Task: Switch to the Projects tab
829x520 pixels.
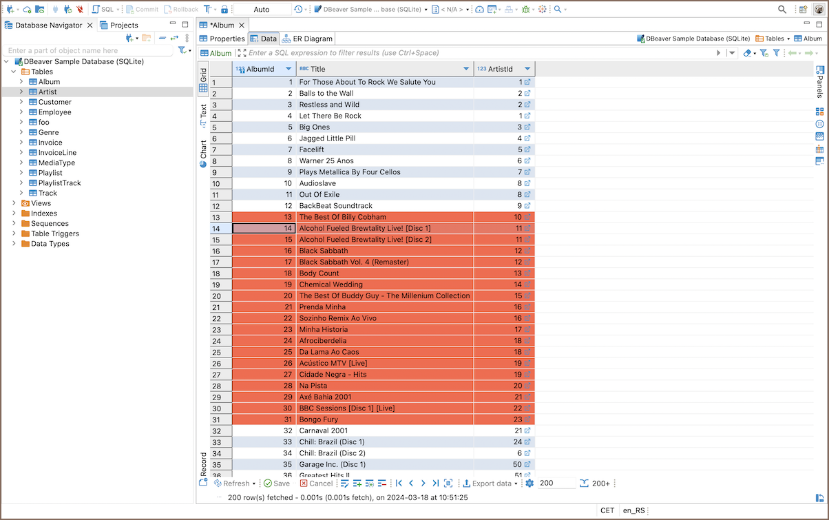Action: click(124, 25)
